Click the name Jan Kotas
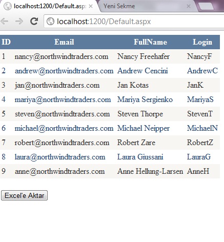 (133, 85)
